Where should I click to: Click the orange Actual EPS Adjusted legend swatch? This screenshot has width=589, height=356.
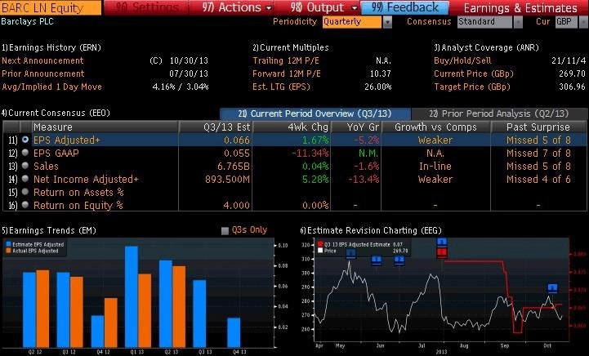[x=9, y=251]
